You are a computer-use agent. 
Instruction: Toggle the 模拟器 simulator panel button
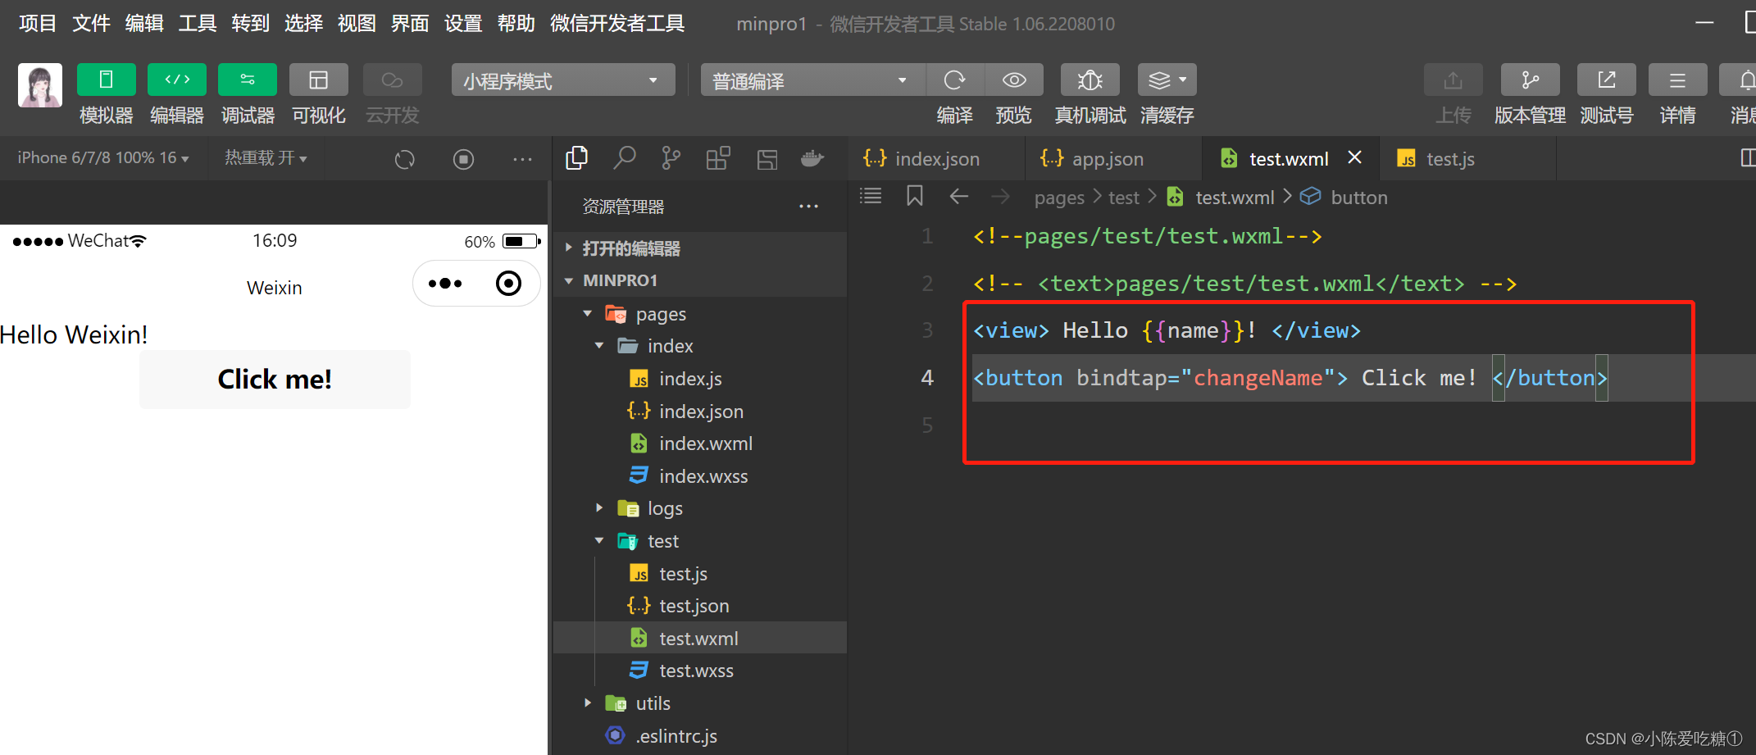(x=106, y=80)
